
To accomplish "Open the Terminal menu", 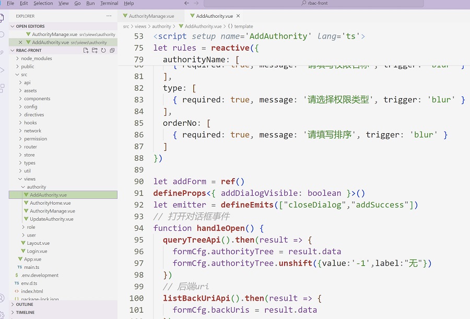I will click(x=109, y=3).
